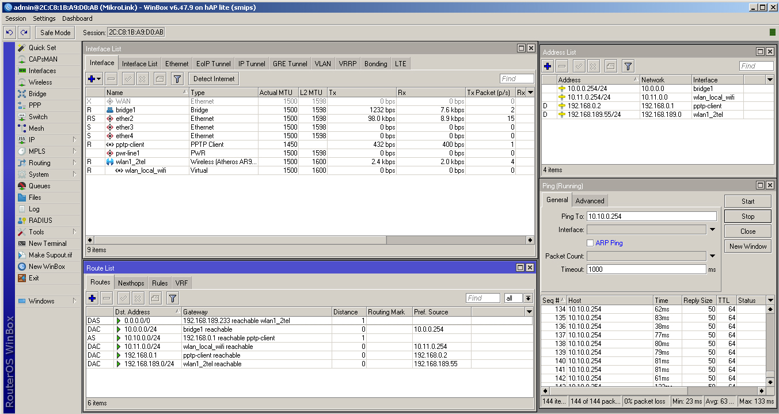Open the Settings menu
The image size is (779, 414).
pos(44,18)
